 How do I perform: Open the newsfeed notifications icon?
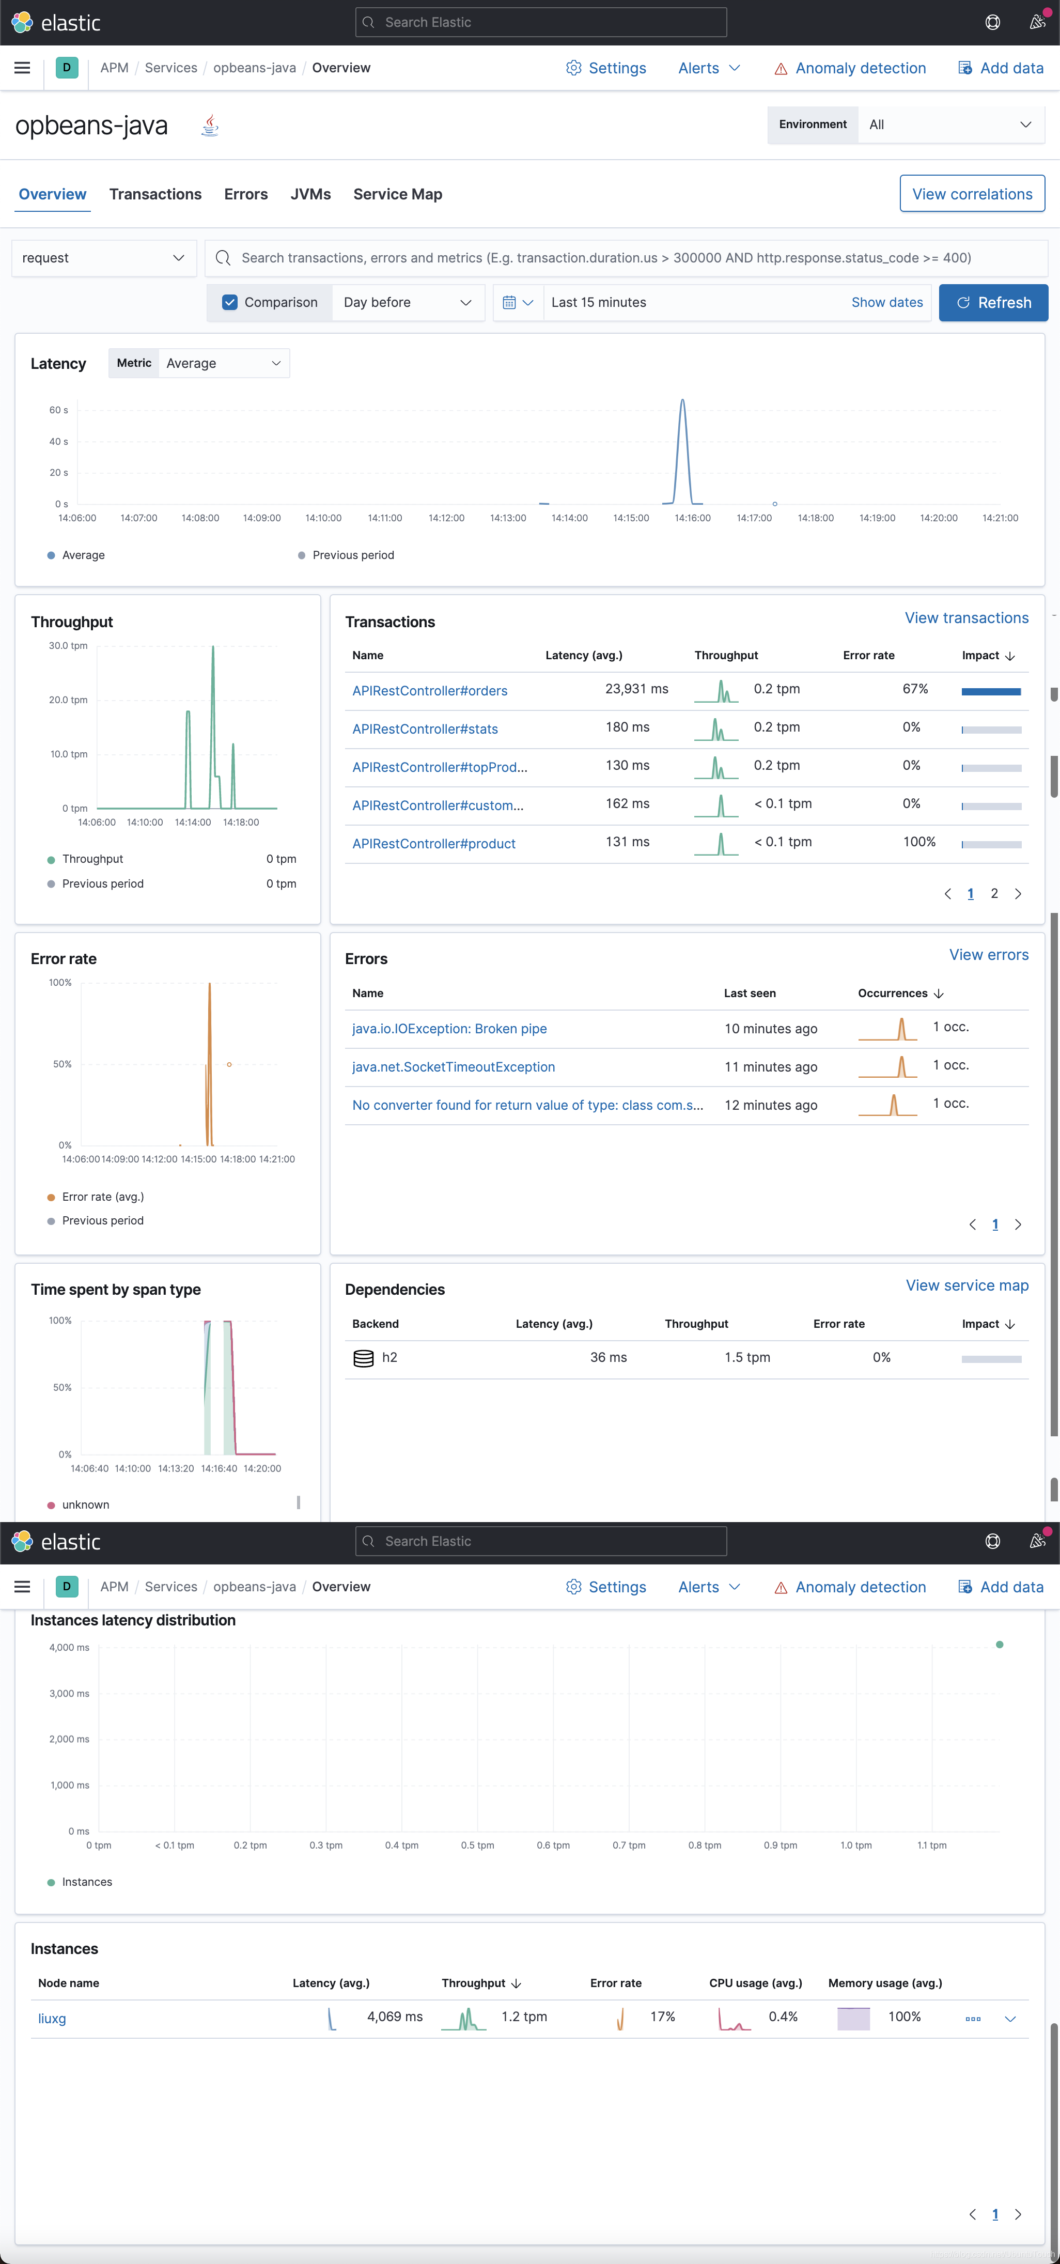pos(1037,22)
